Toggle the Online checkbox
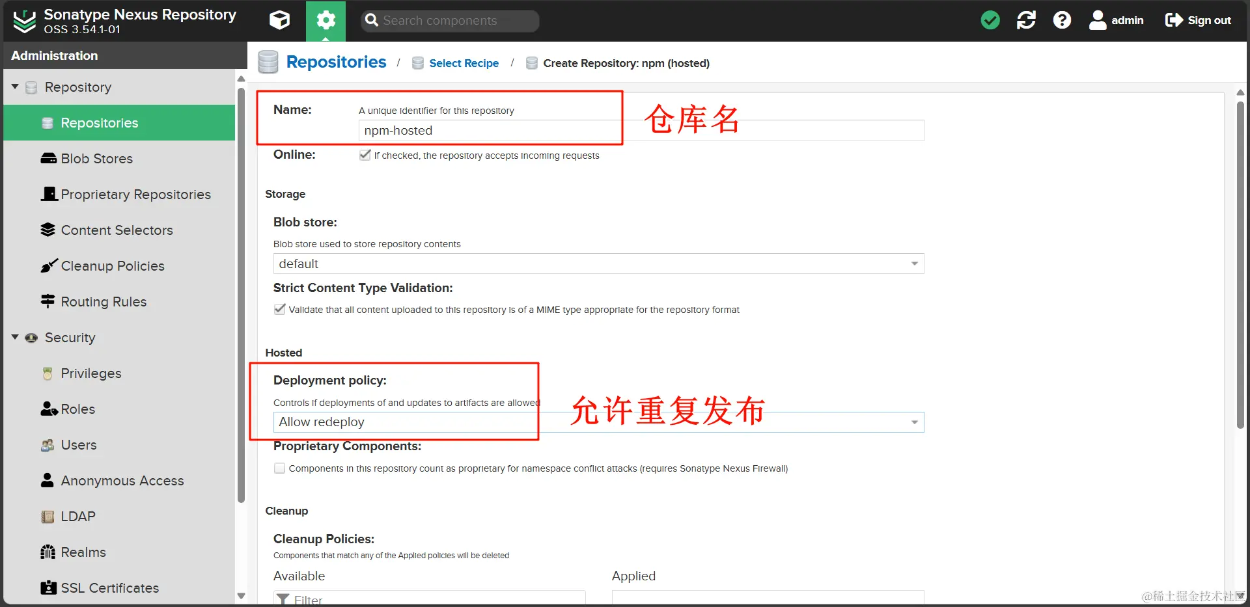Image resolution: width=1250 pixels, height=607 pixels. pos(365,155)
